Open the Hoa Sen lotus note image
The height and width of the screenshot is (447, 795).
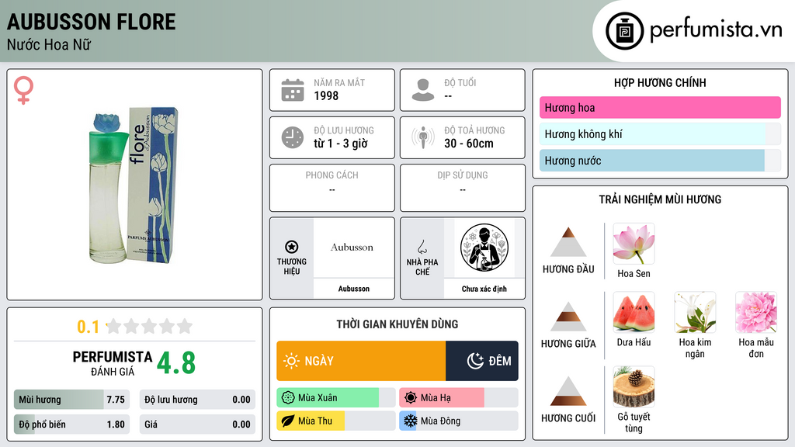click(x=634, y=244)
